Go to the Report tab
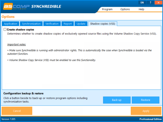 click(68, 24)
